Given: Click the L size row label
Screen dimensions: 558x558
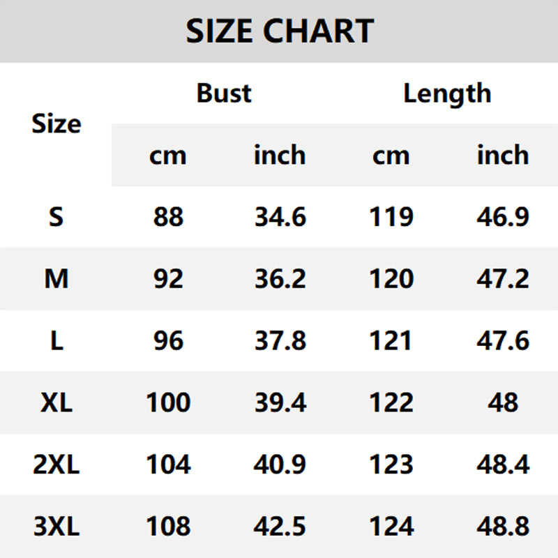Looking at the screenshot, I should (56, 340).
